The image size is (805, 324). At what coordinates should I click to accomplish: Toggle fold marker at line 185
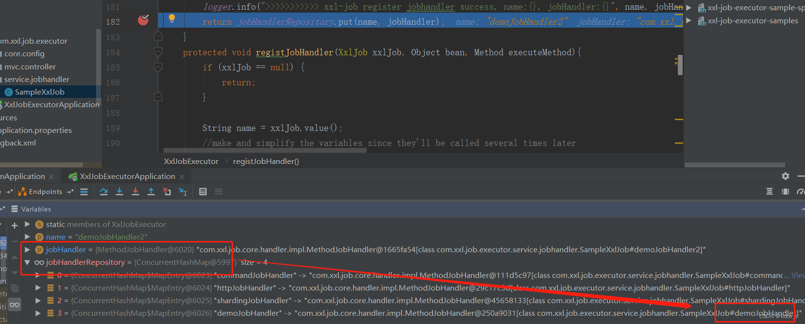click(158, 67)
